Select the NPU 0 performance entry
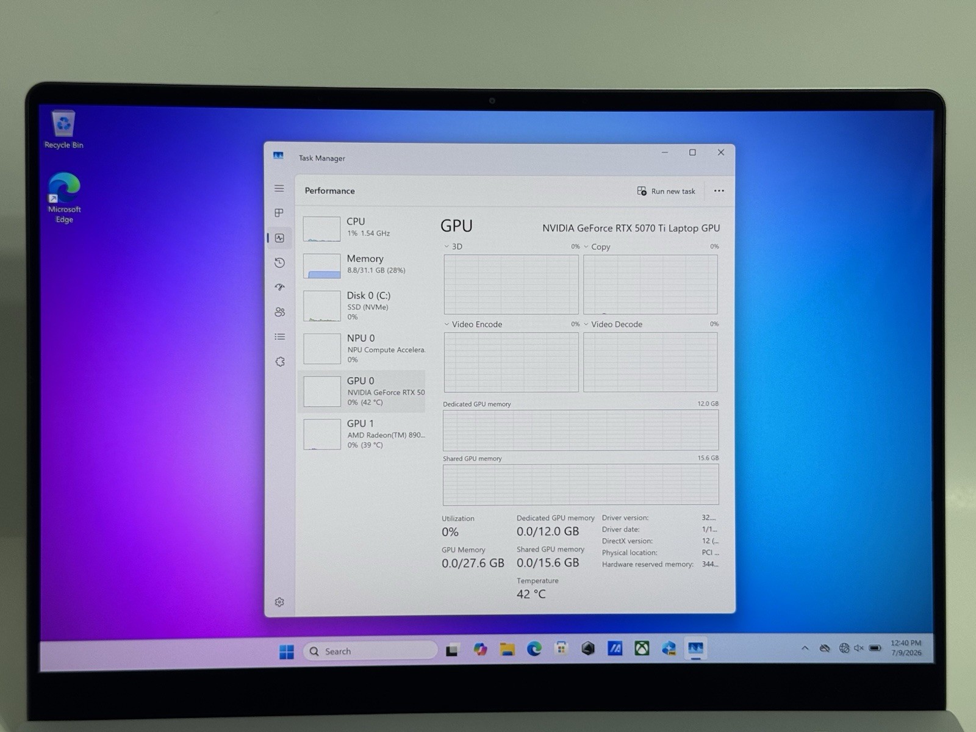976x732 pixels. click(x=363, y=348)
